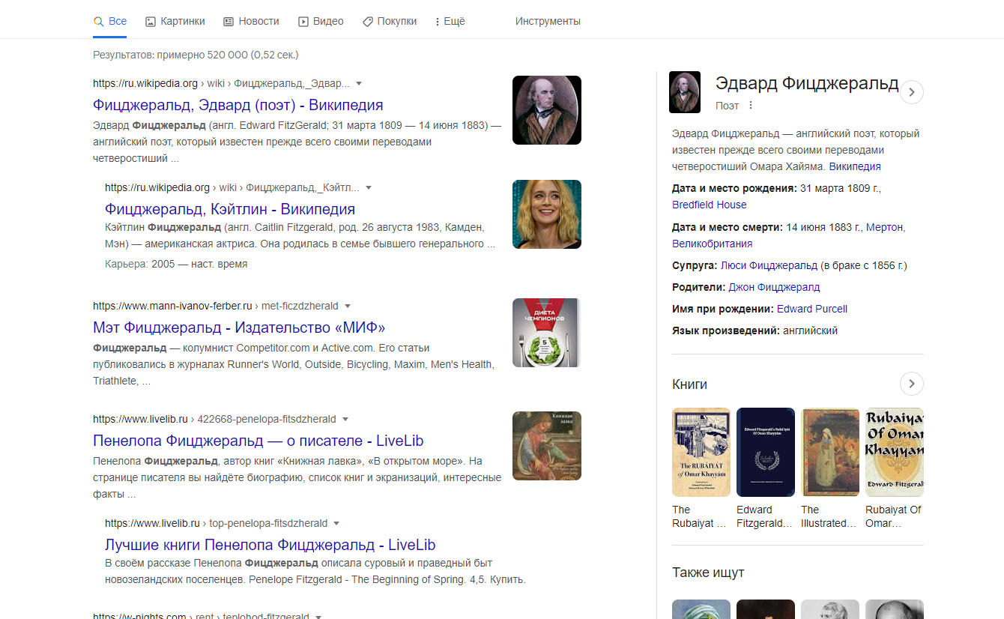
Task: Expand dropdown arrow next to 422668-penelopa-fitsdzherald URL
Action: click(345, 419)
